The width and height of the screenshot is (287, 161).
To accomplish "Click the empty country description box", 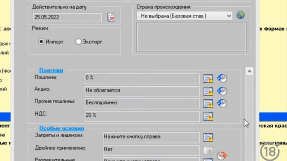I will (x=191, y=37).
